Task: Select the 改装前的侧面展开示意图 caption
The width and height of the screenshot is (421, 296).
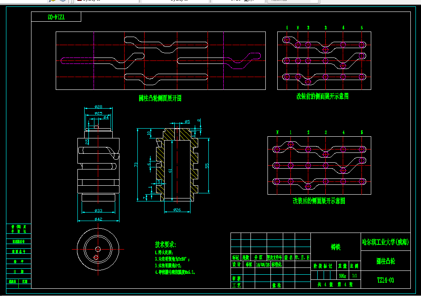Action: 322,96
